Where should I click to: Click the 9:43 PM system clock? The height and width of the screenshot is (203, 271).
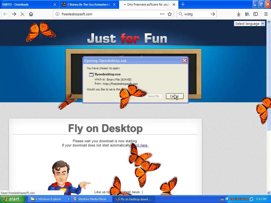tap(261, 199)
